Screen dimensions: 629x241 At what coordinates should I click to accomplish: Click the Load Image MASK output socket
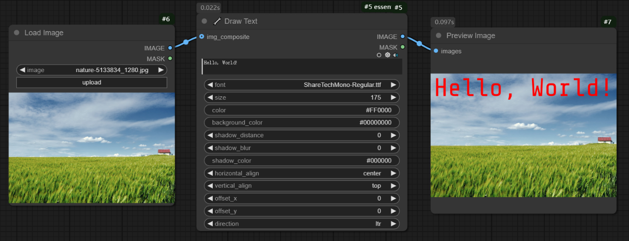tap(170, 58)
